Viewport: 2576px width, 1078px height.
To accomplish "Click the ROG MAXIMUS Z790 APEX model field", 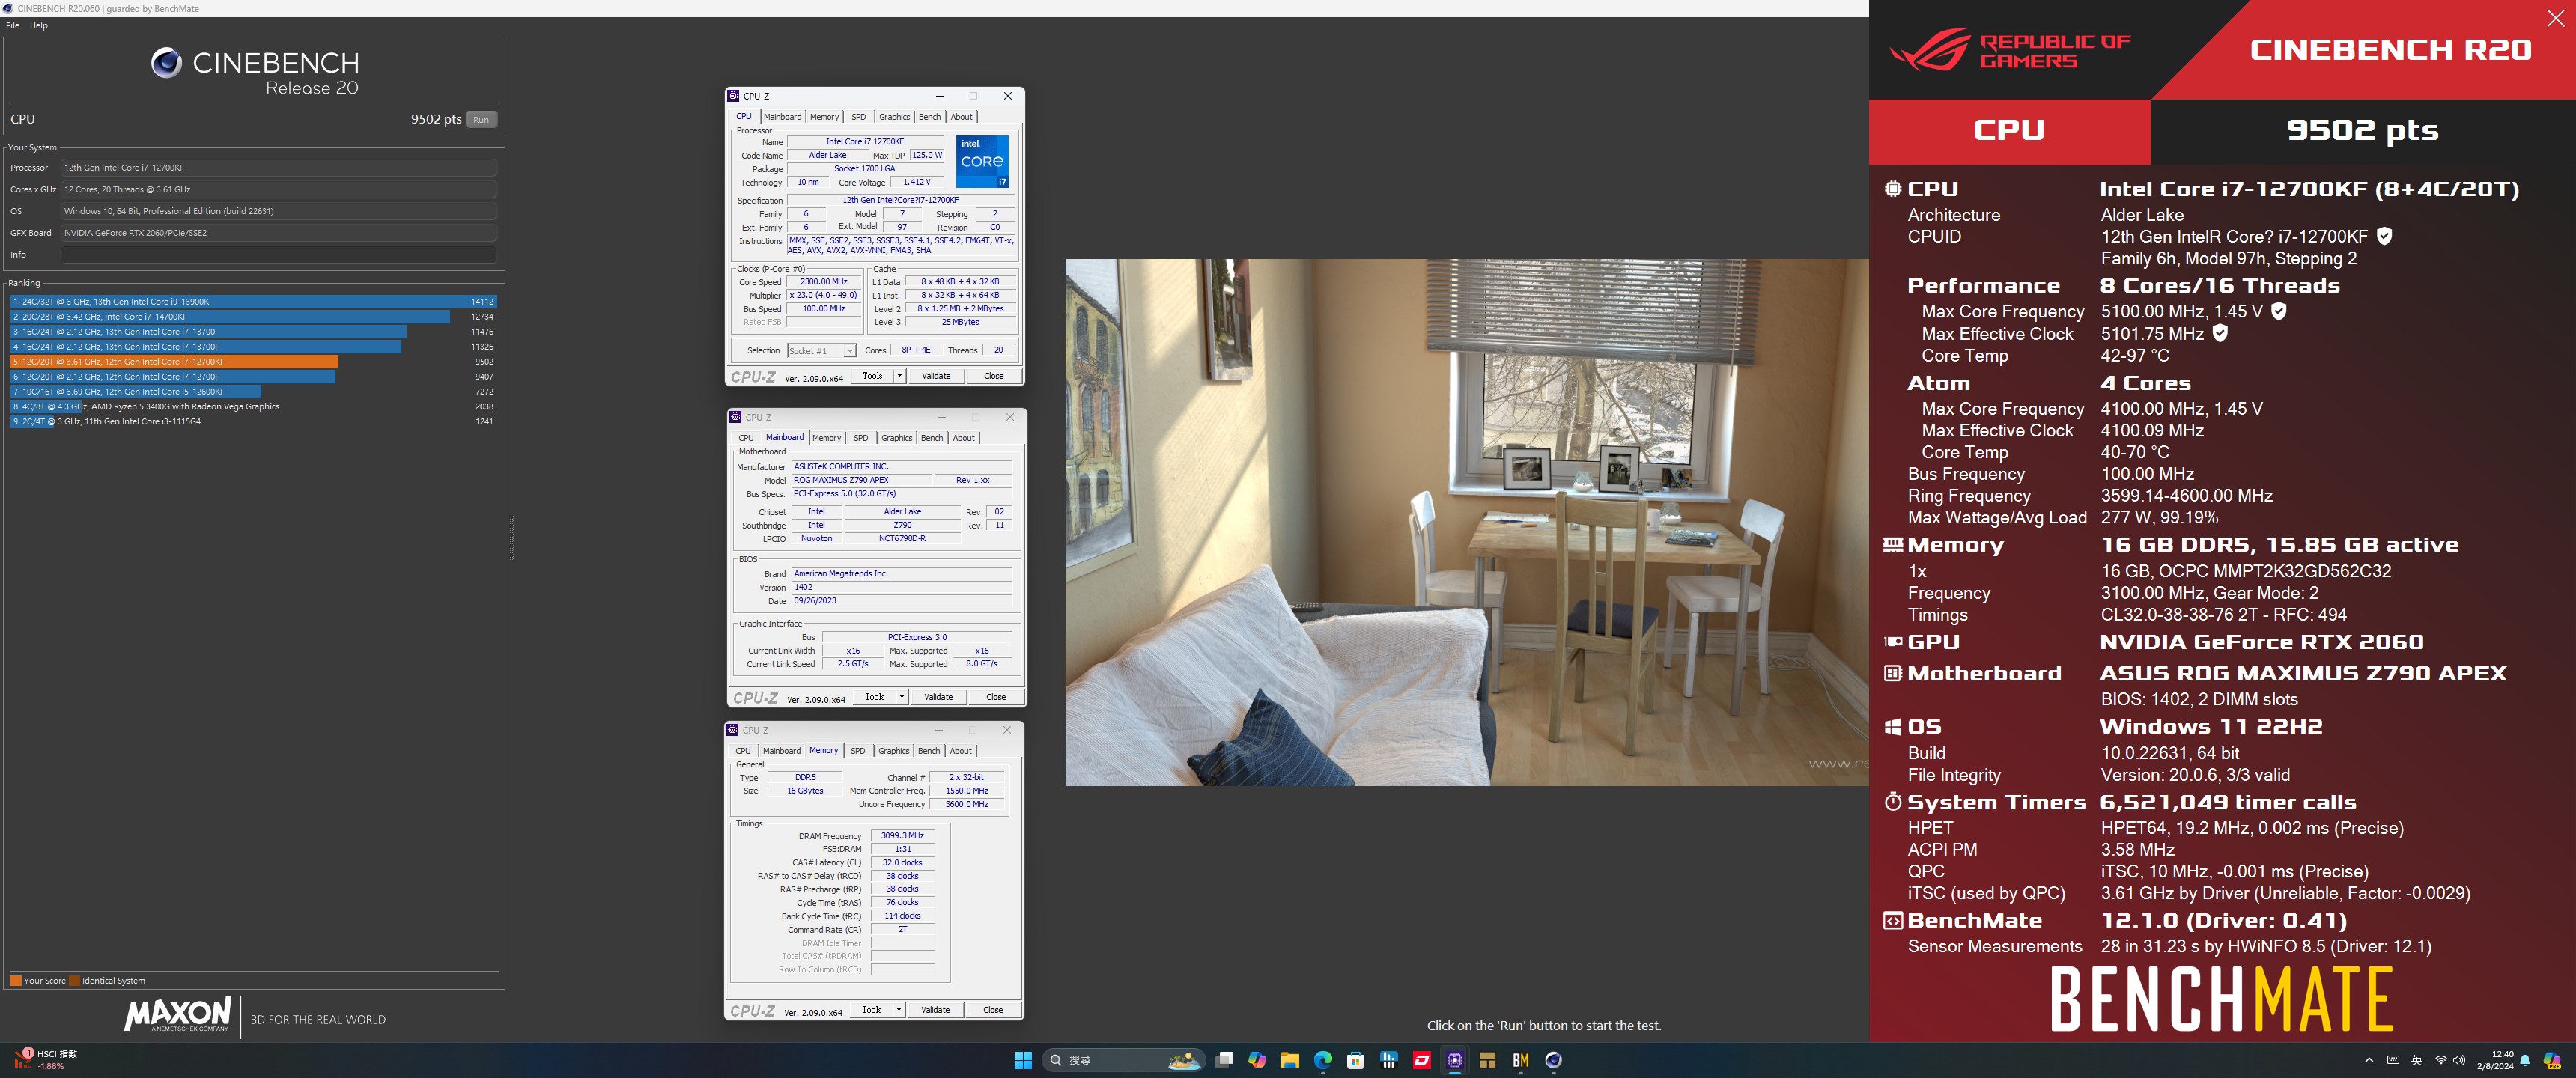I will click(861, 480).
